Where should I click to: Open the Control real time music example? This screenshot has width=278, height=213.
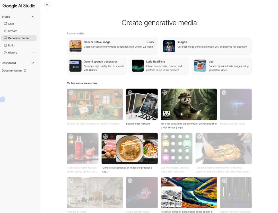click(x=236, y=192)
